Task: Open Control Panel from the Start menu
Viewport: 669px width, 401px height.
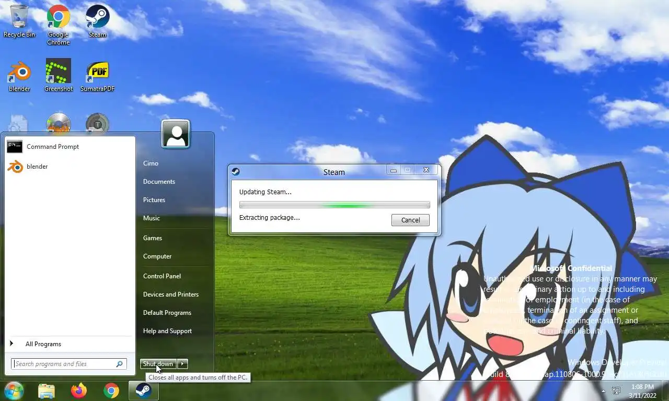Action: click(x=162, y=276)
